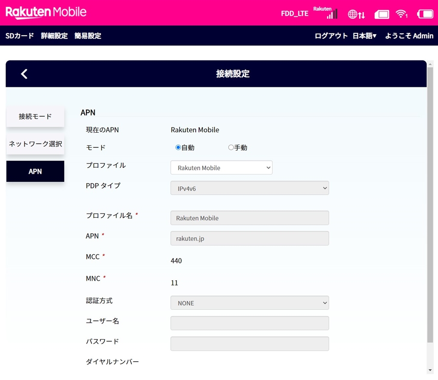Click the MNC value 11

point(175,283)
